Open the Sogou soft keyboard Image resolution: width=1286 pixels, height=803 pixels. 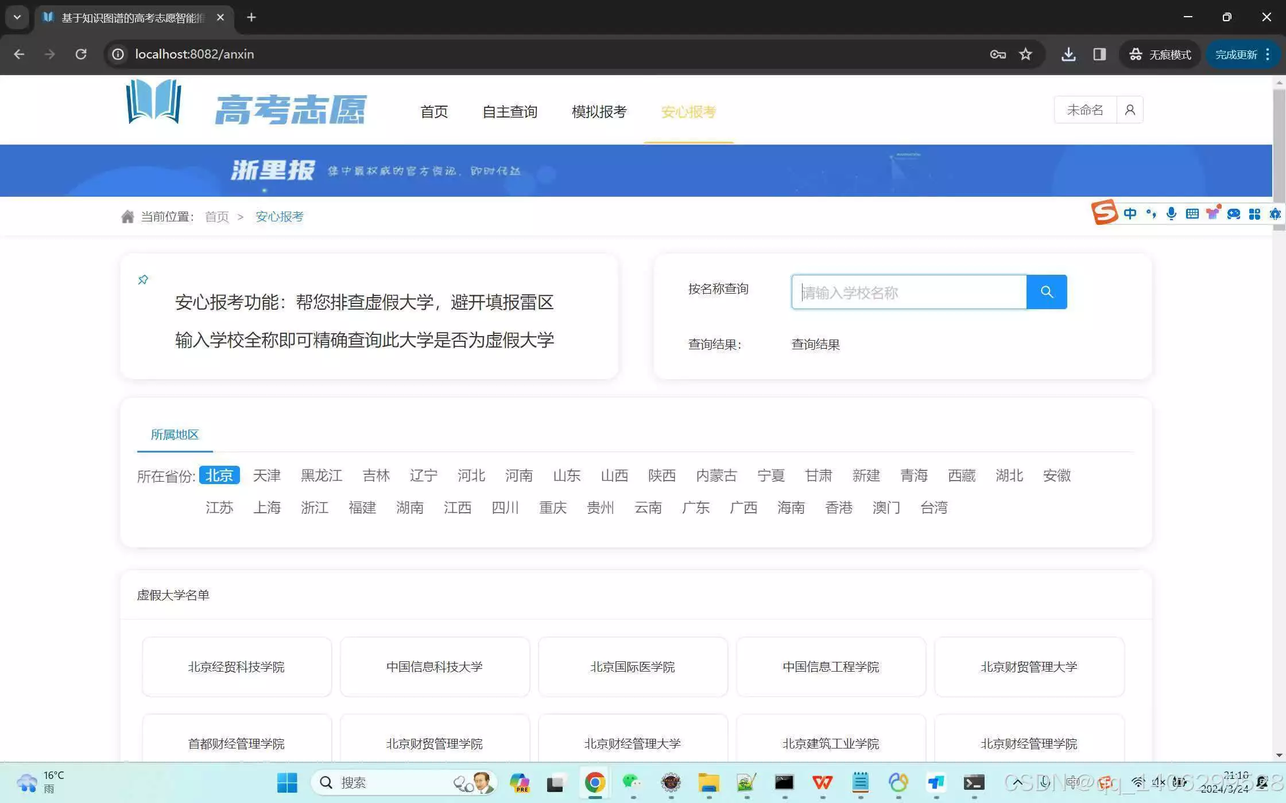(1192, 213)
